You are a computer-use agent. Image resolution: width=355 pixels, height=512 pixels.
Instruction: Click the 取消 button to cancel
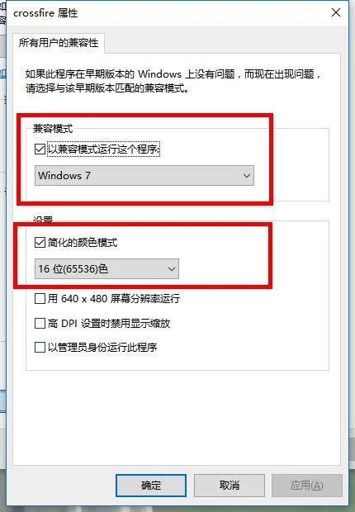[230, 486]
